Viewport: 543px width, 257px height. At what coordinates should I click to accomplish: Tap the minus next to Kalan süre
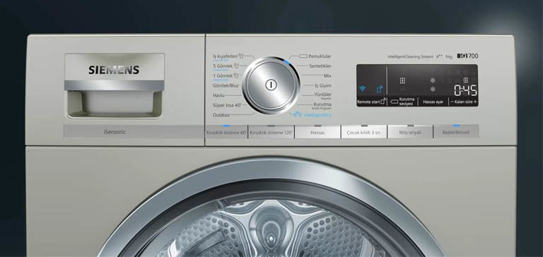[x=452, y=102]
